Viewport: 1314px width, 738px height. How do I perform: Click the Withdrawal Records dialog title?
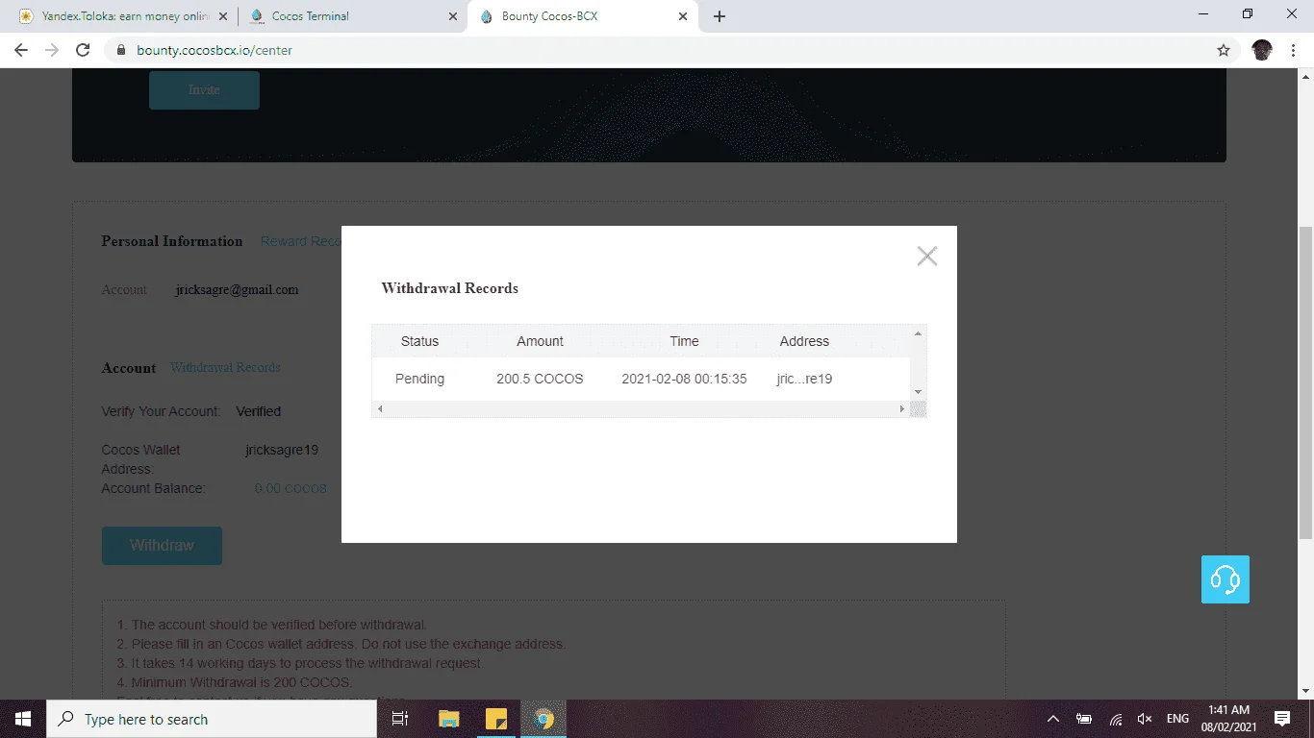pyautogui.click(x=449, y=288)
